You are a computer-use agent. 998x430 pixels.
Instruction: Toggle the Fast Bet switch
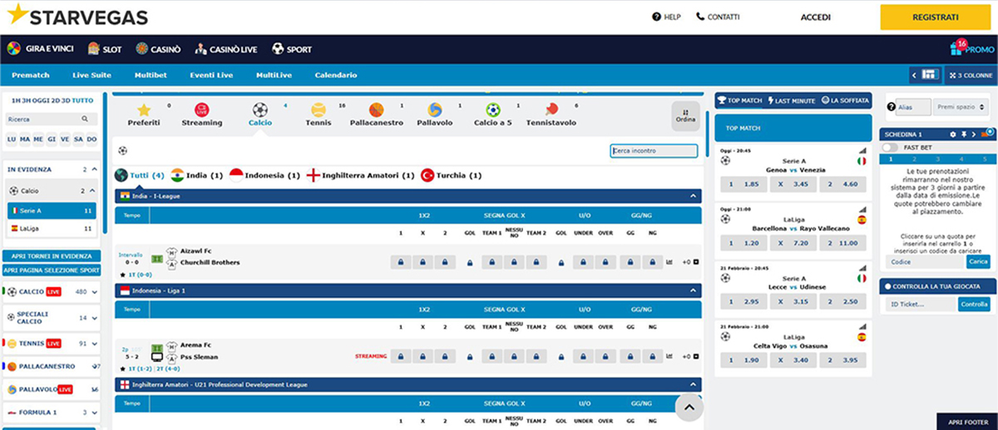891,147
